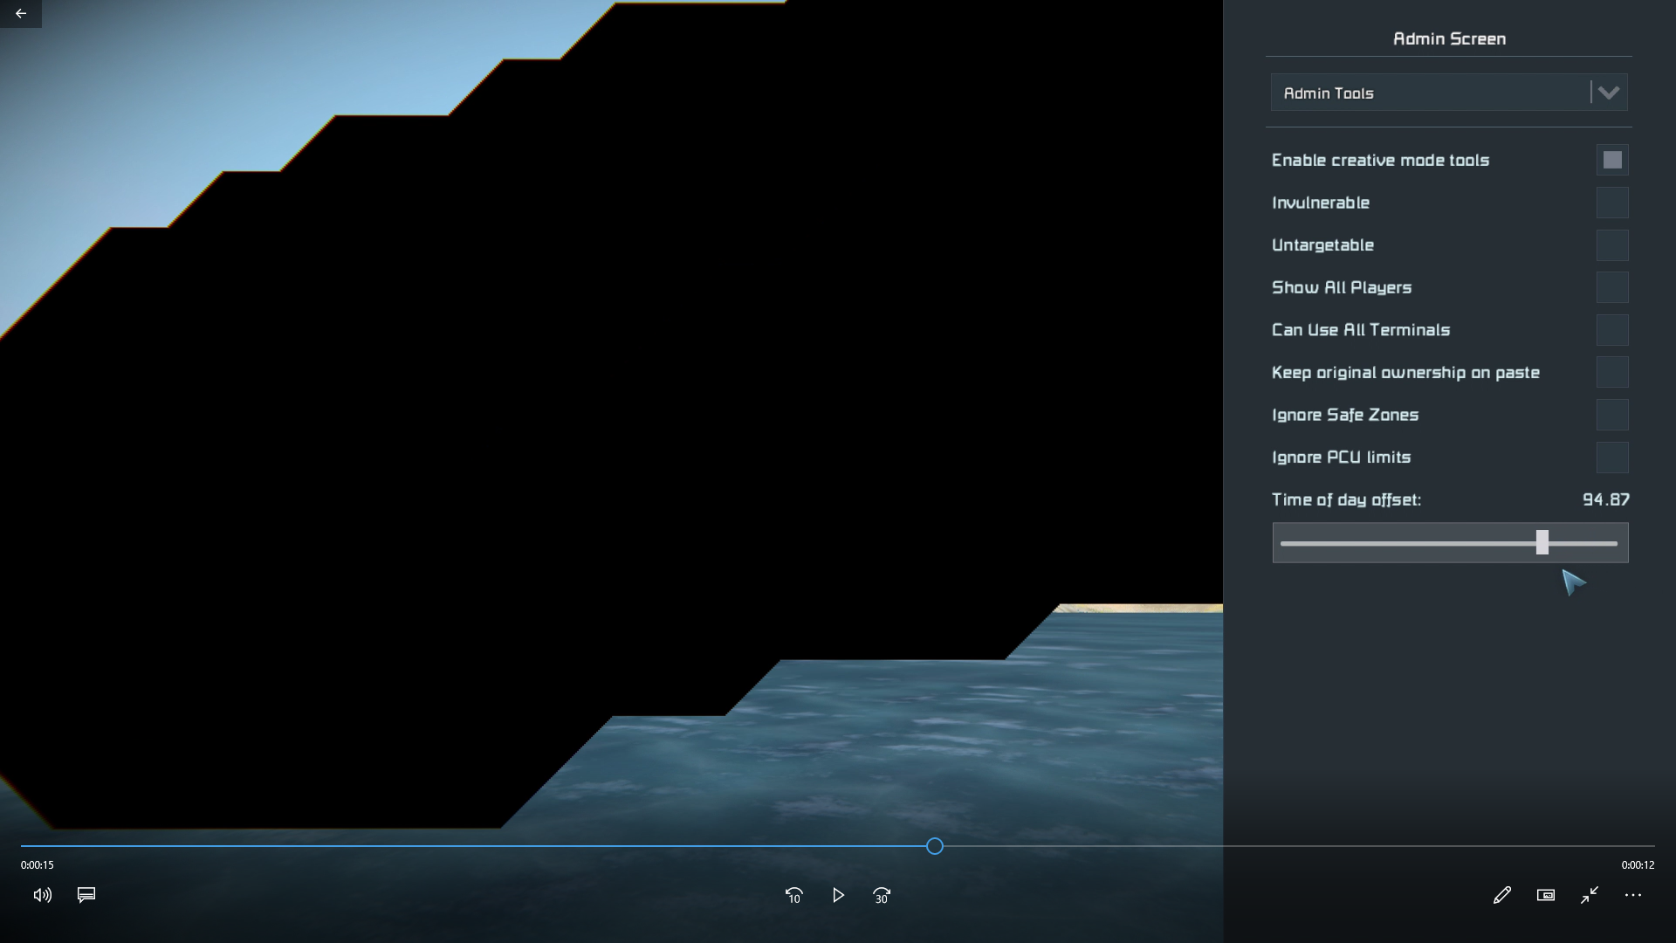Screen dimensions: 1676x943
Task: Click the back arrow icon
Action: click(x=20, y=13)
